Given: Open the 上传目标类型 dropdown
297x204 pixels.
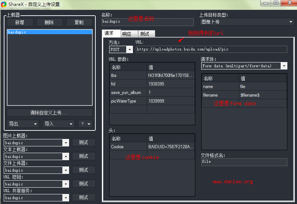Looking at the screenshot, I should tap(247, 22).
